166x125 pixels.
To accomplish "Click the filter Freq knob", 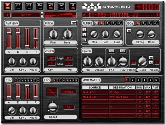I will tap(105, 34).
